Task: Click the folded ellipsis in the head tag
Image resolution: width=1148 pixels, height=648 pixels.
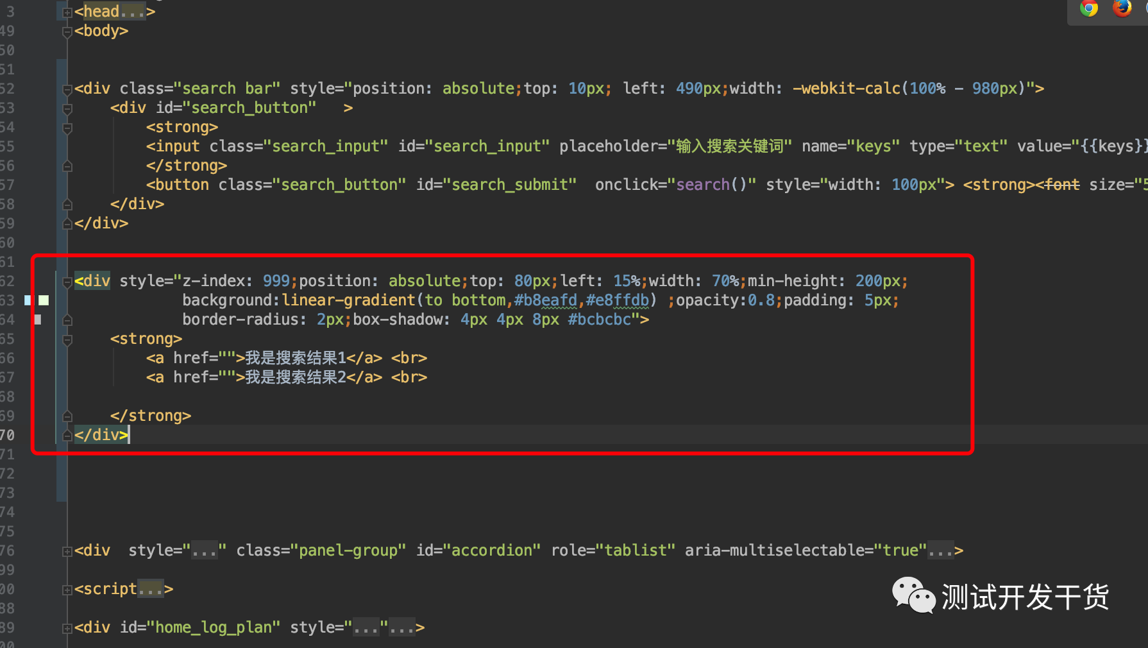Action: pyautogui.click(x=133, y=12)
